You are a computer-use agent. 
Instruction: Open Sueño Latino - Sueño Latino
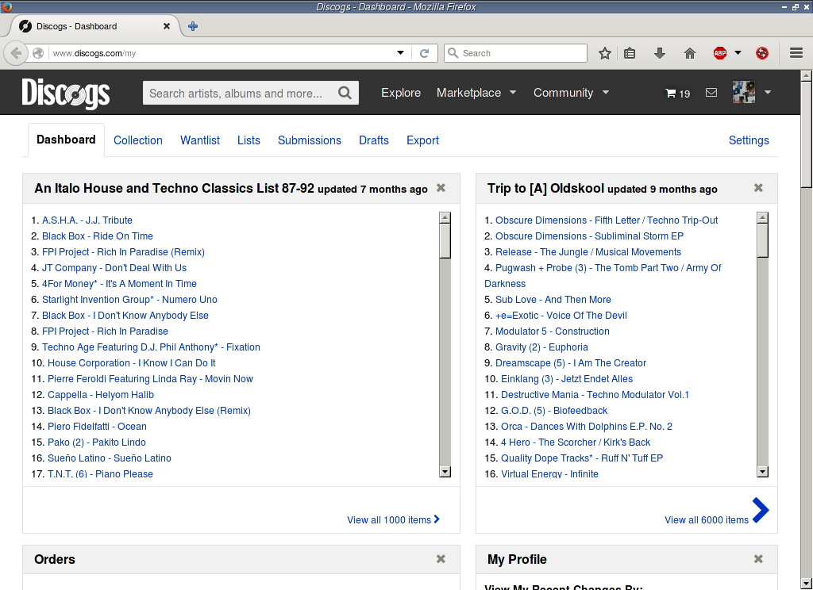[110, 458]
